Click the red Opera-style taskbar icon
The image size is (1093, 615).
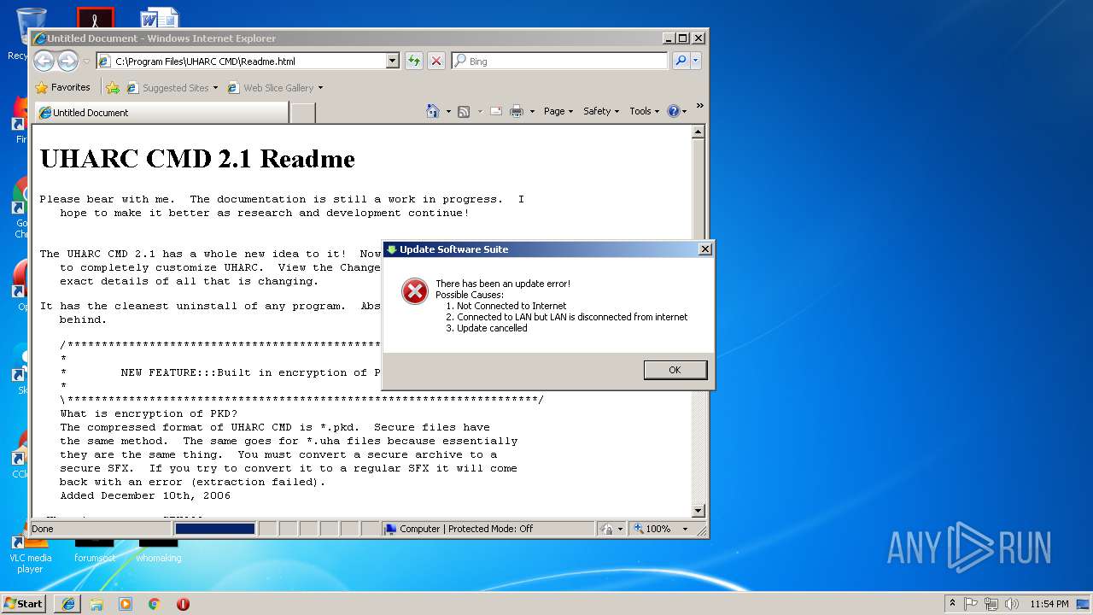tap(183, 603)
